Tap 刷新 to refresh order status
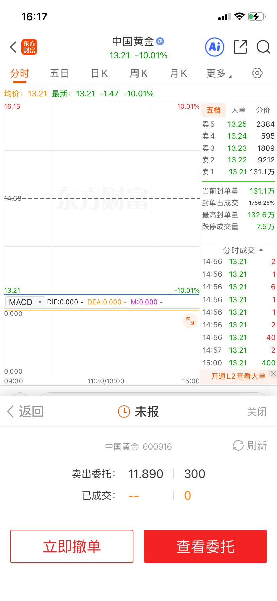277x601 pixels. point(257,446)
